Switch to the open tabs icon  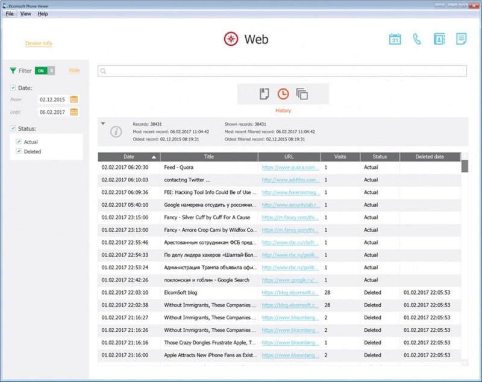pos(302,94)
